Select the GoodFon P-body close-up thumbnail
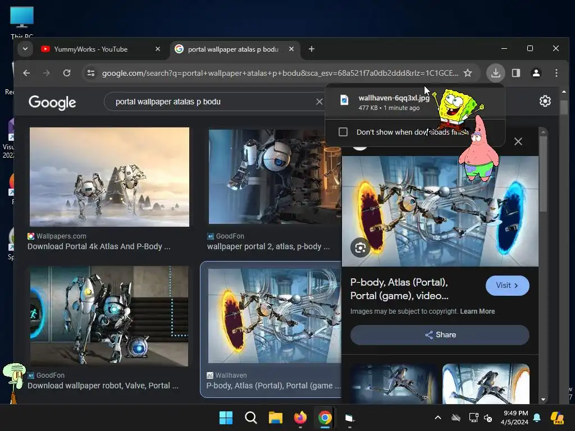575x431 pixels. coord(275,176)
